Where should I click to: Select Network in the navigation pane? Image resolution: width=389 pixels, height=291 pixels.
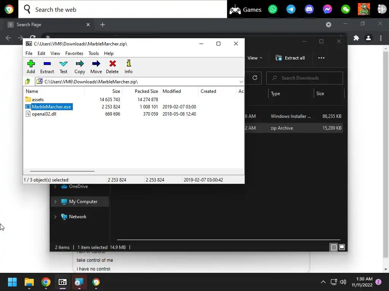pyautogui.click(x=77, y=216)
